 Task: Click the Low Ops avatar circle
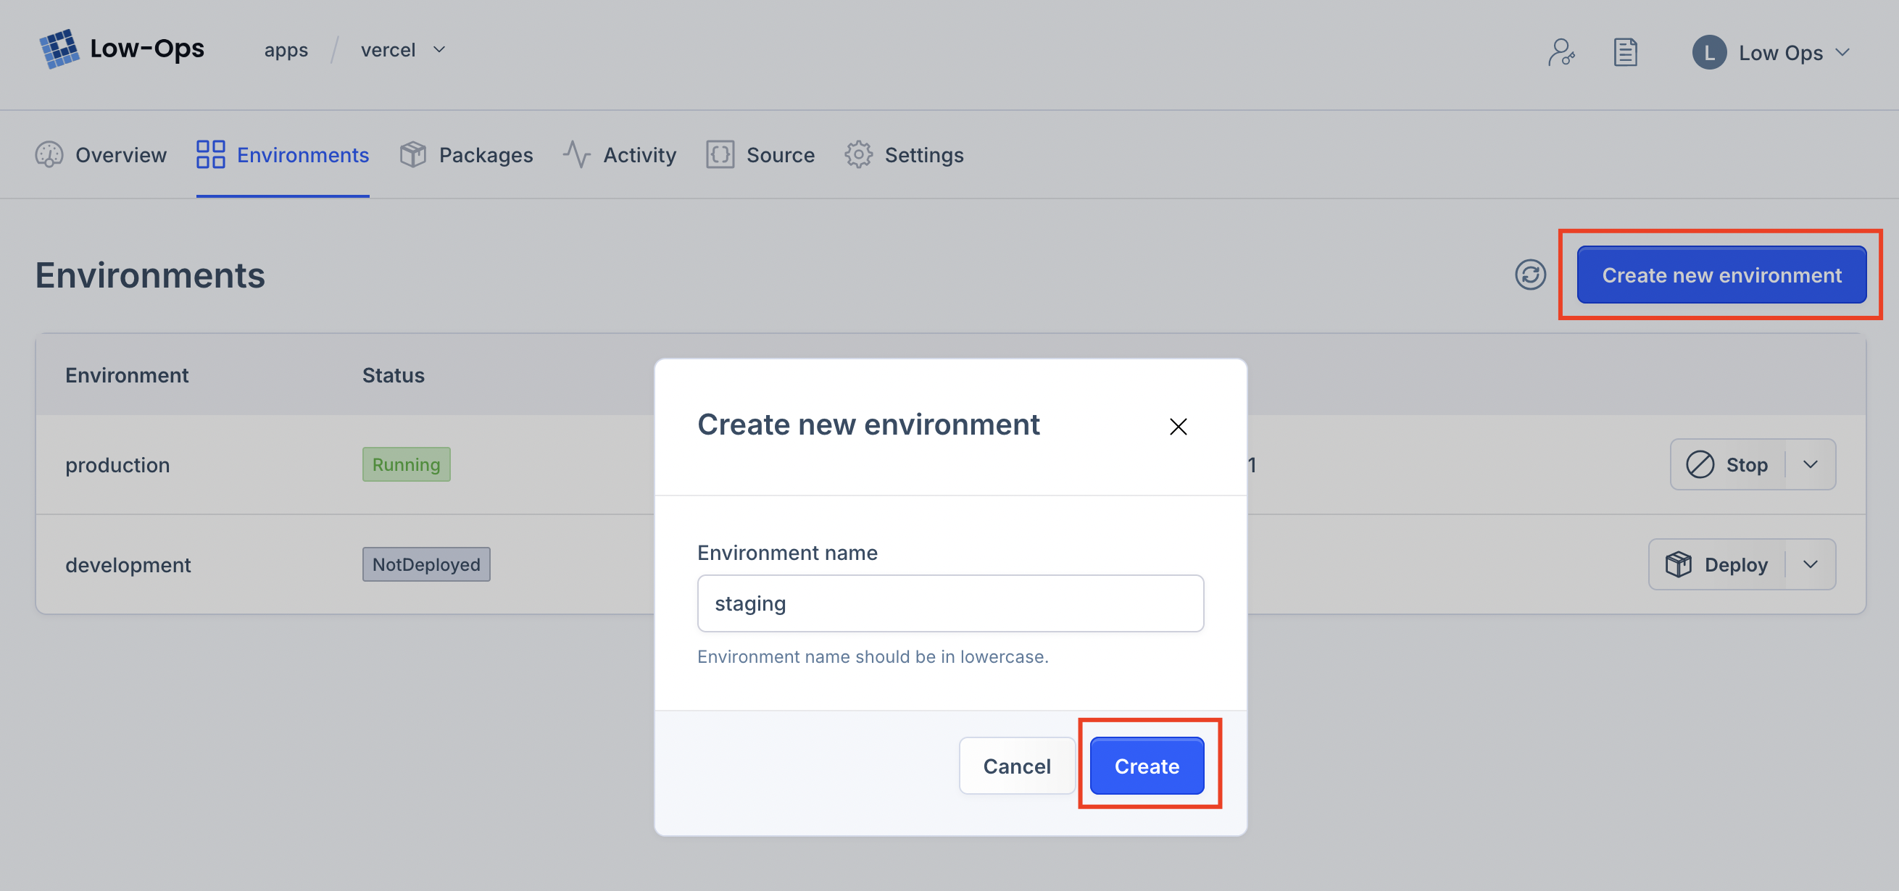pyautogui.click(x=1711, y=52)
